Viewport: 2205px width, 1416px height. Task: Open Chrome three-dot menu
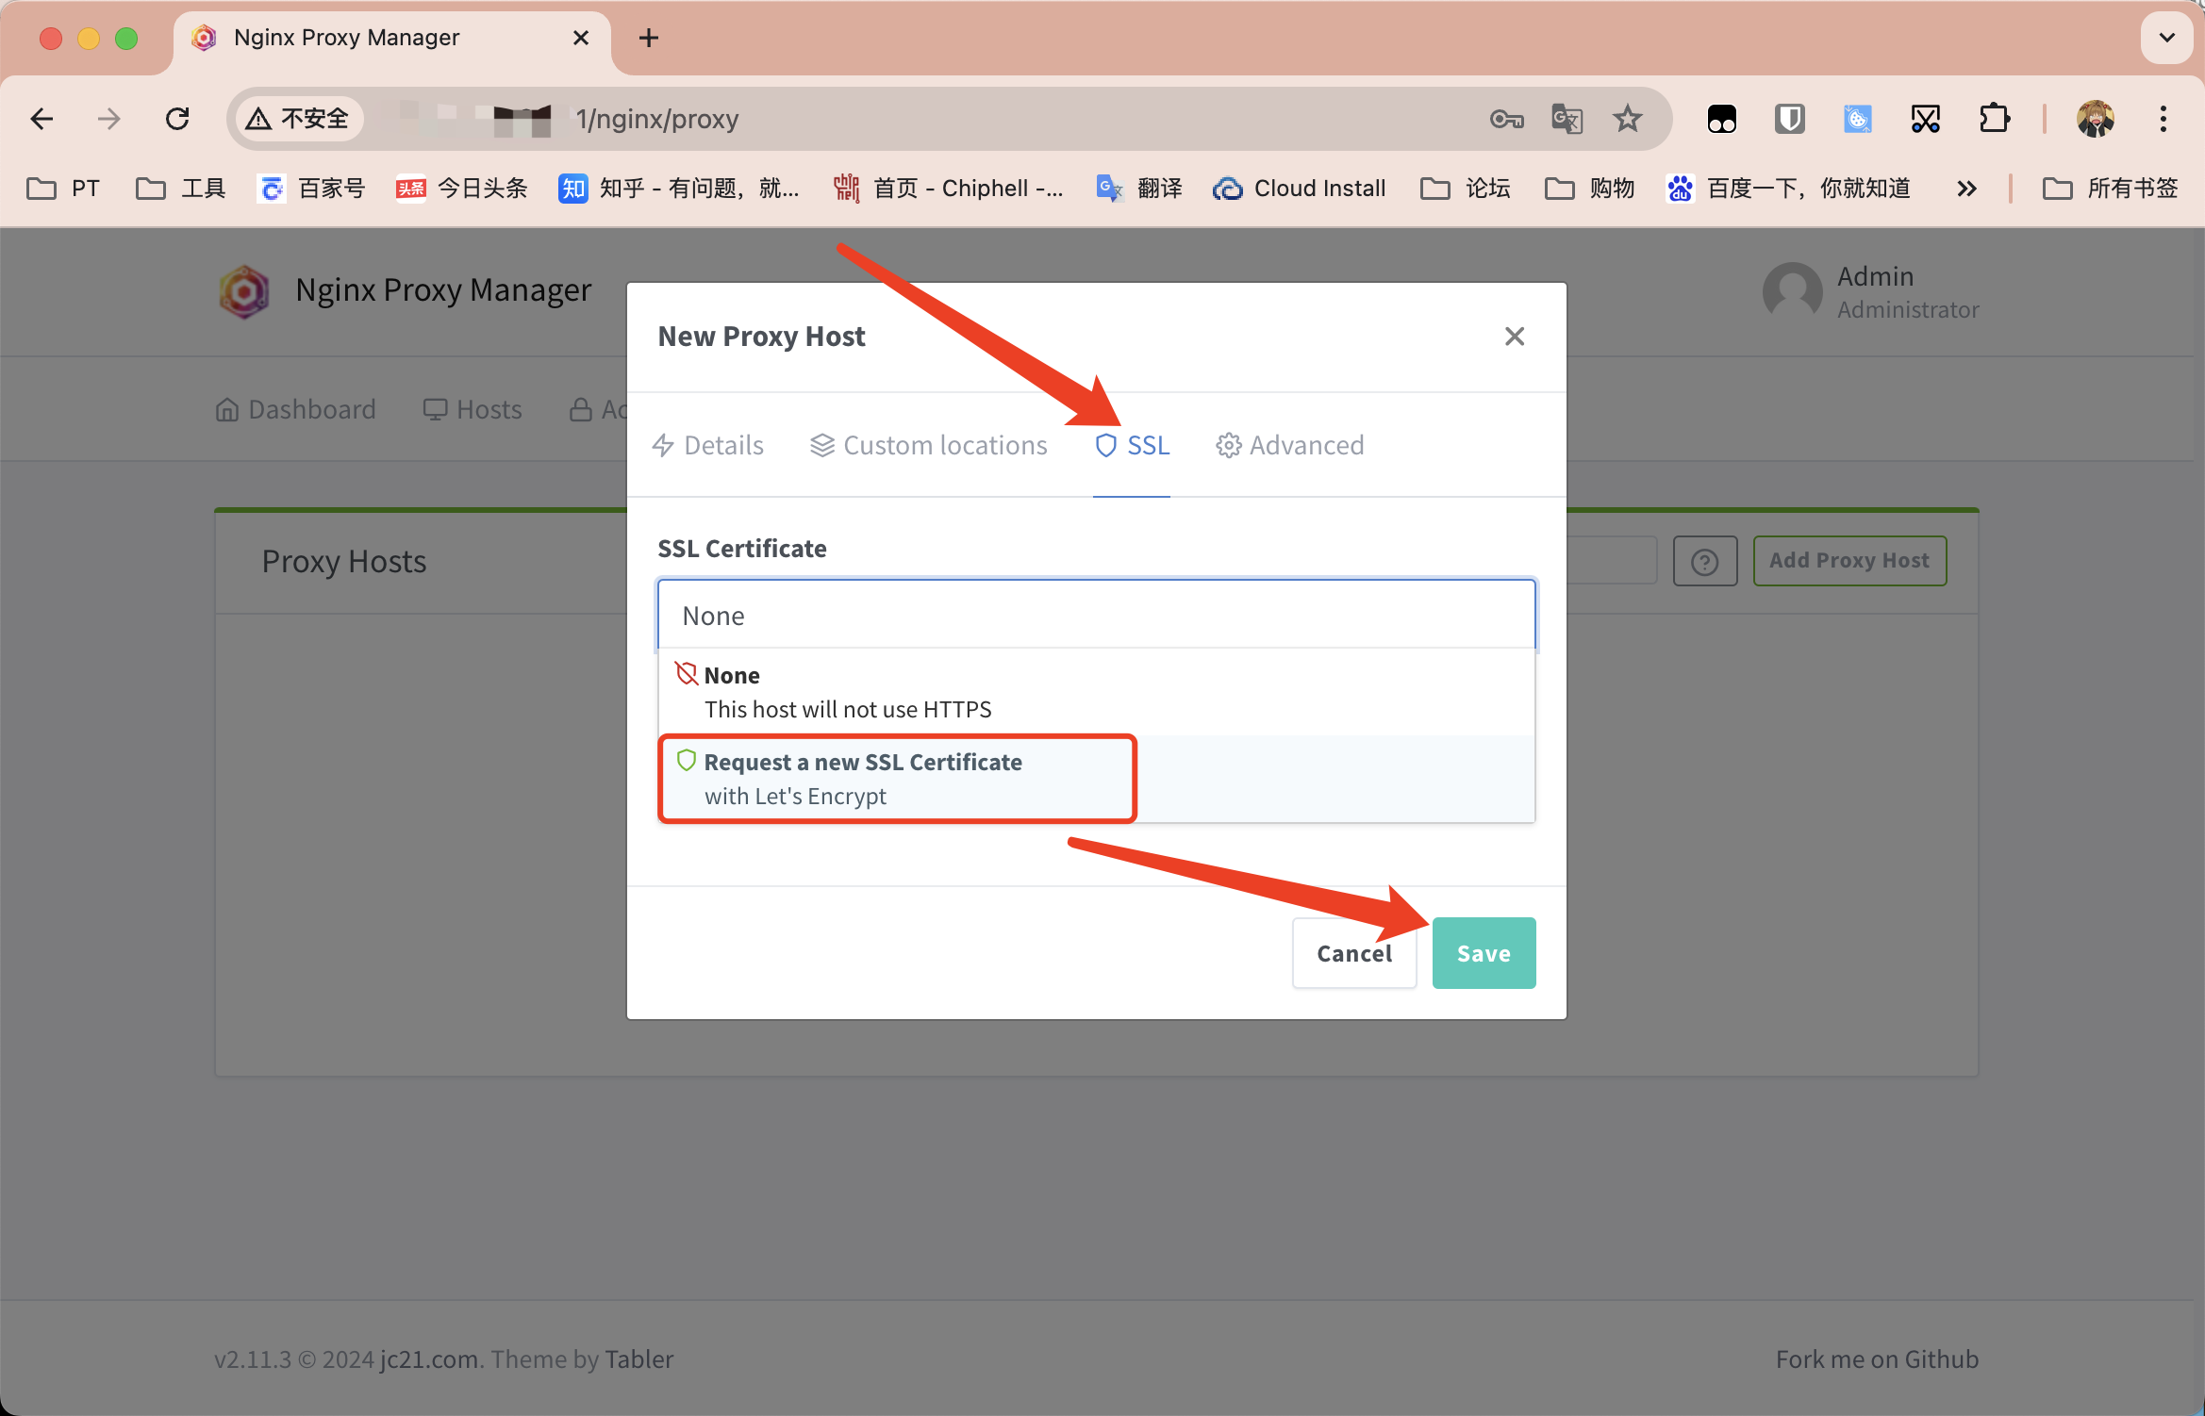point(2164,119)
